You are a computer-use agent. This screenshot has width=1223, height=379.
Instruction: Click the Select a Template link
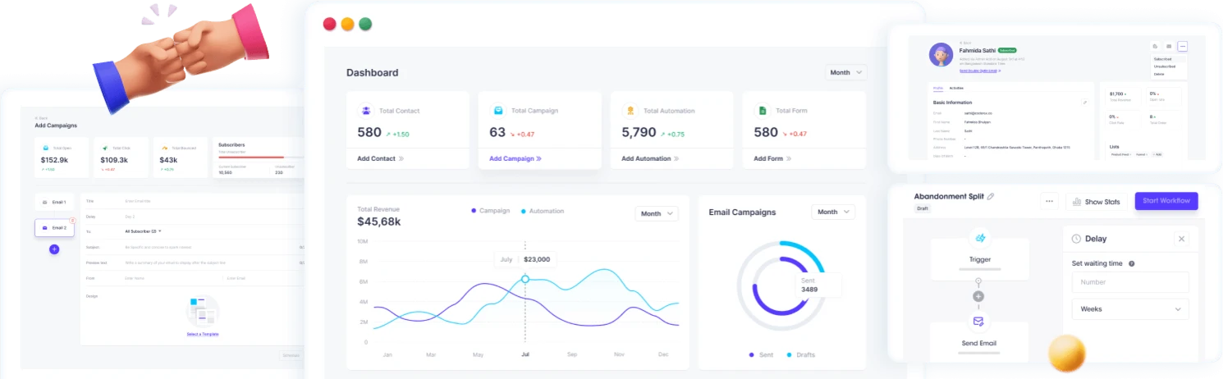click(203, 334)
